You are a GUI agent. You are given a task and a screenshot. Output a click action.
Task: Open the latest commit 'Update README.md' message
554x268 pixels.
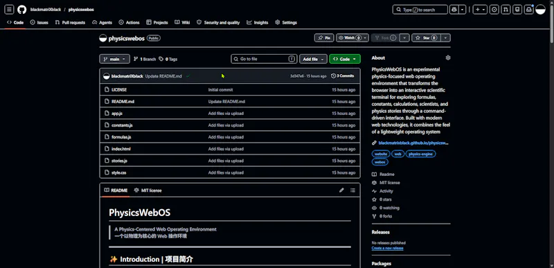(x=163, y=76)
